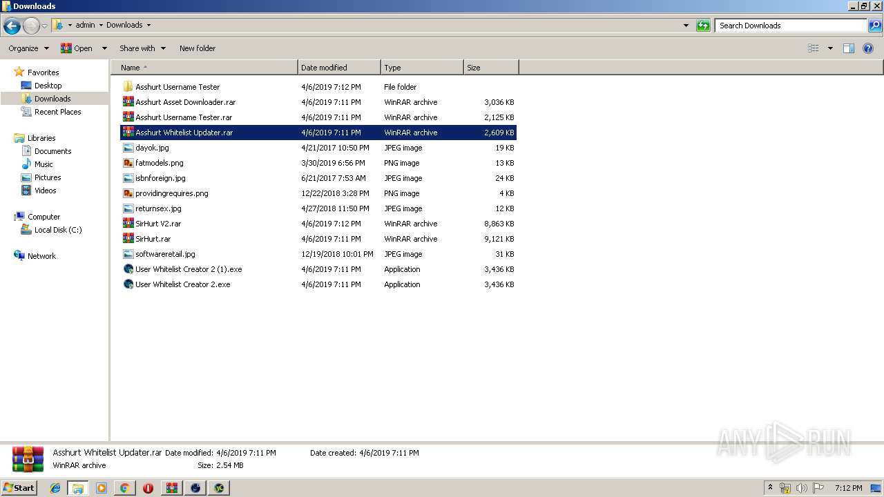Screen dimensions: 884x497
Task: Expand the admin breadcrumb arrow
Action: [101, 25]
